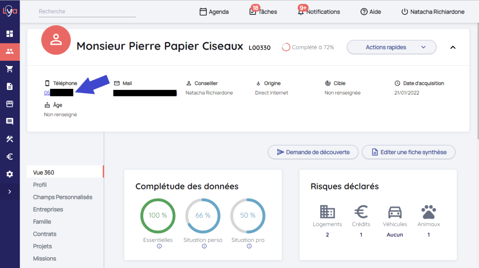479x268 pixels.
Task: Expand the Actions rapides dropdown
Action: [x=391, y=47]
